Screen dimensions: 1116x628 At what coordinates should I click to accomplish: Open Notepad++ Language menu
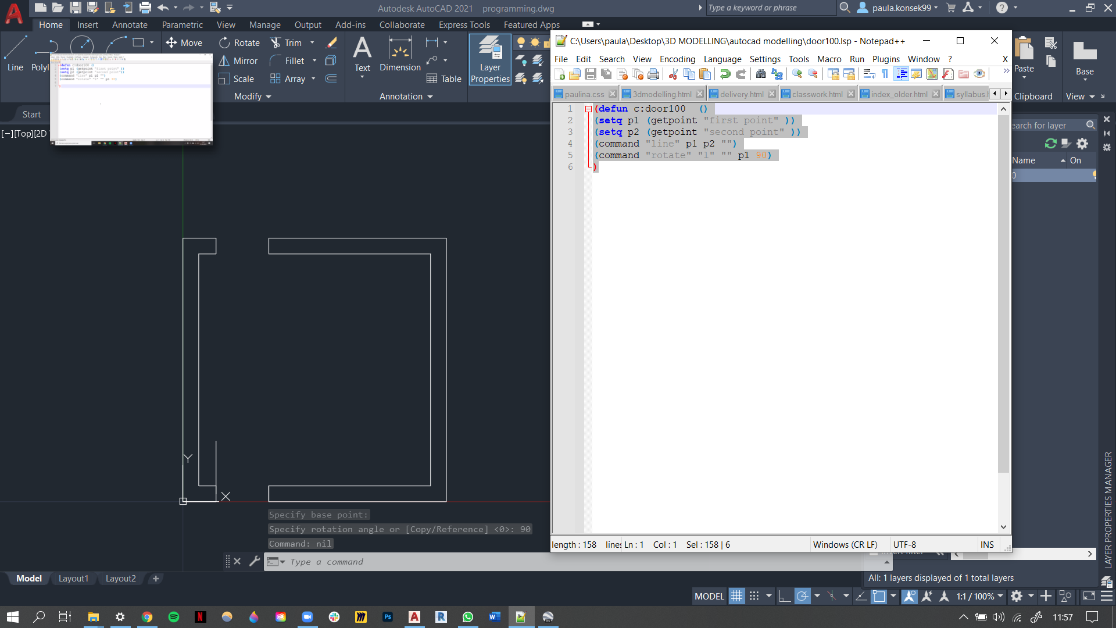coord(722,59)
